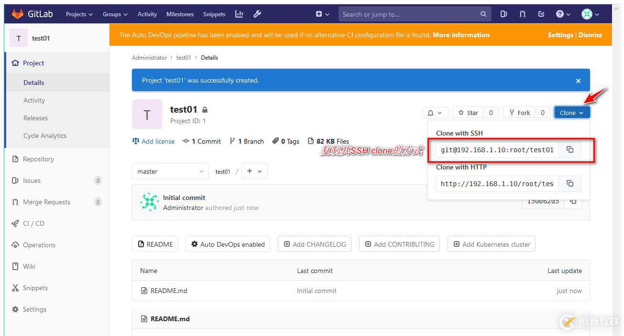Toggle the Clone dropdown button
Screen dimensions: 624x336
point(572,113)
